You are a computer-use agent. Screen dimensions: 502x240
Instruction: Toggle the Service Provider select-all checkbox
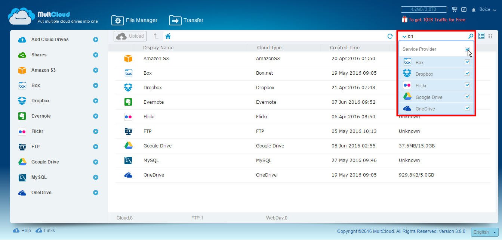(467, 49)
